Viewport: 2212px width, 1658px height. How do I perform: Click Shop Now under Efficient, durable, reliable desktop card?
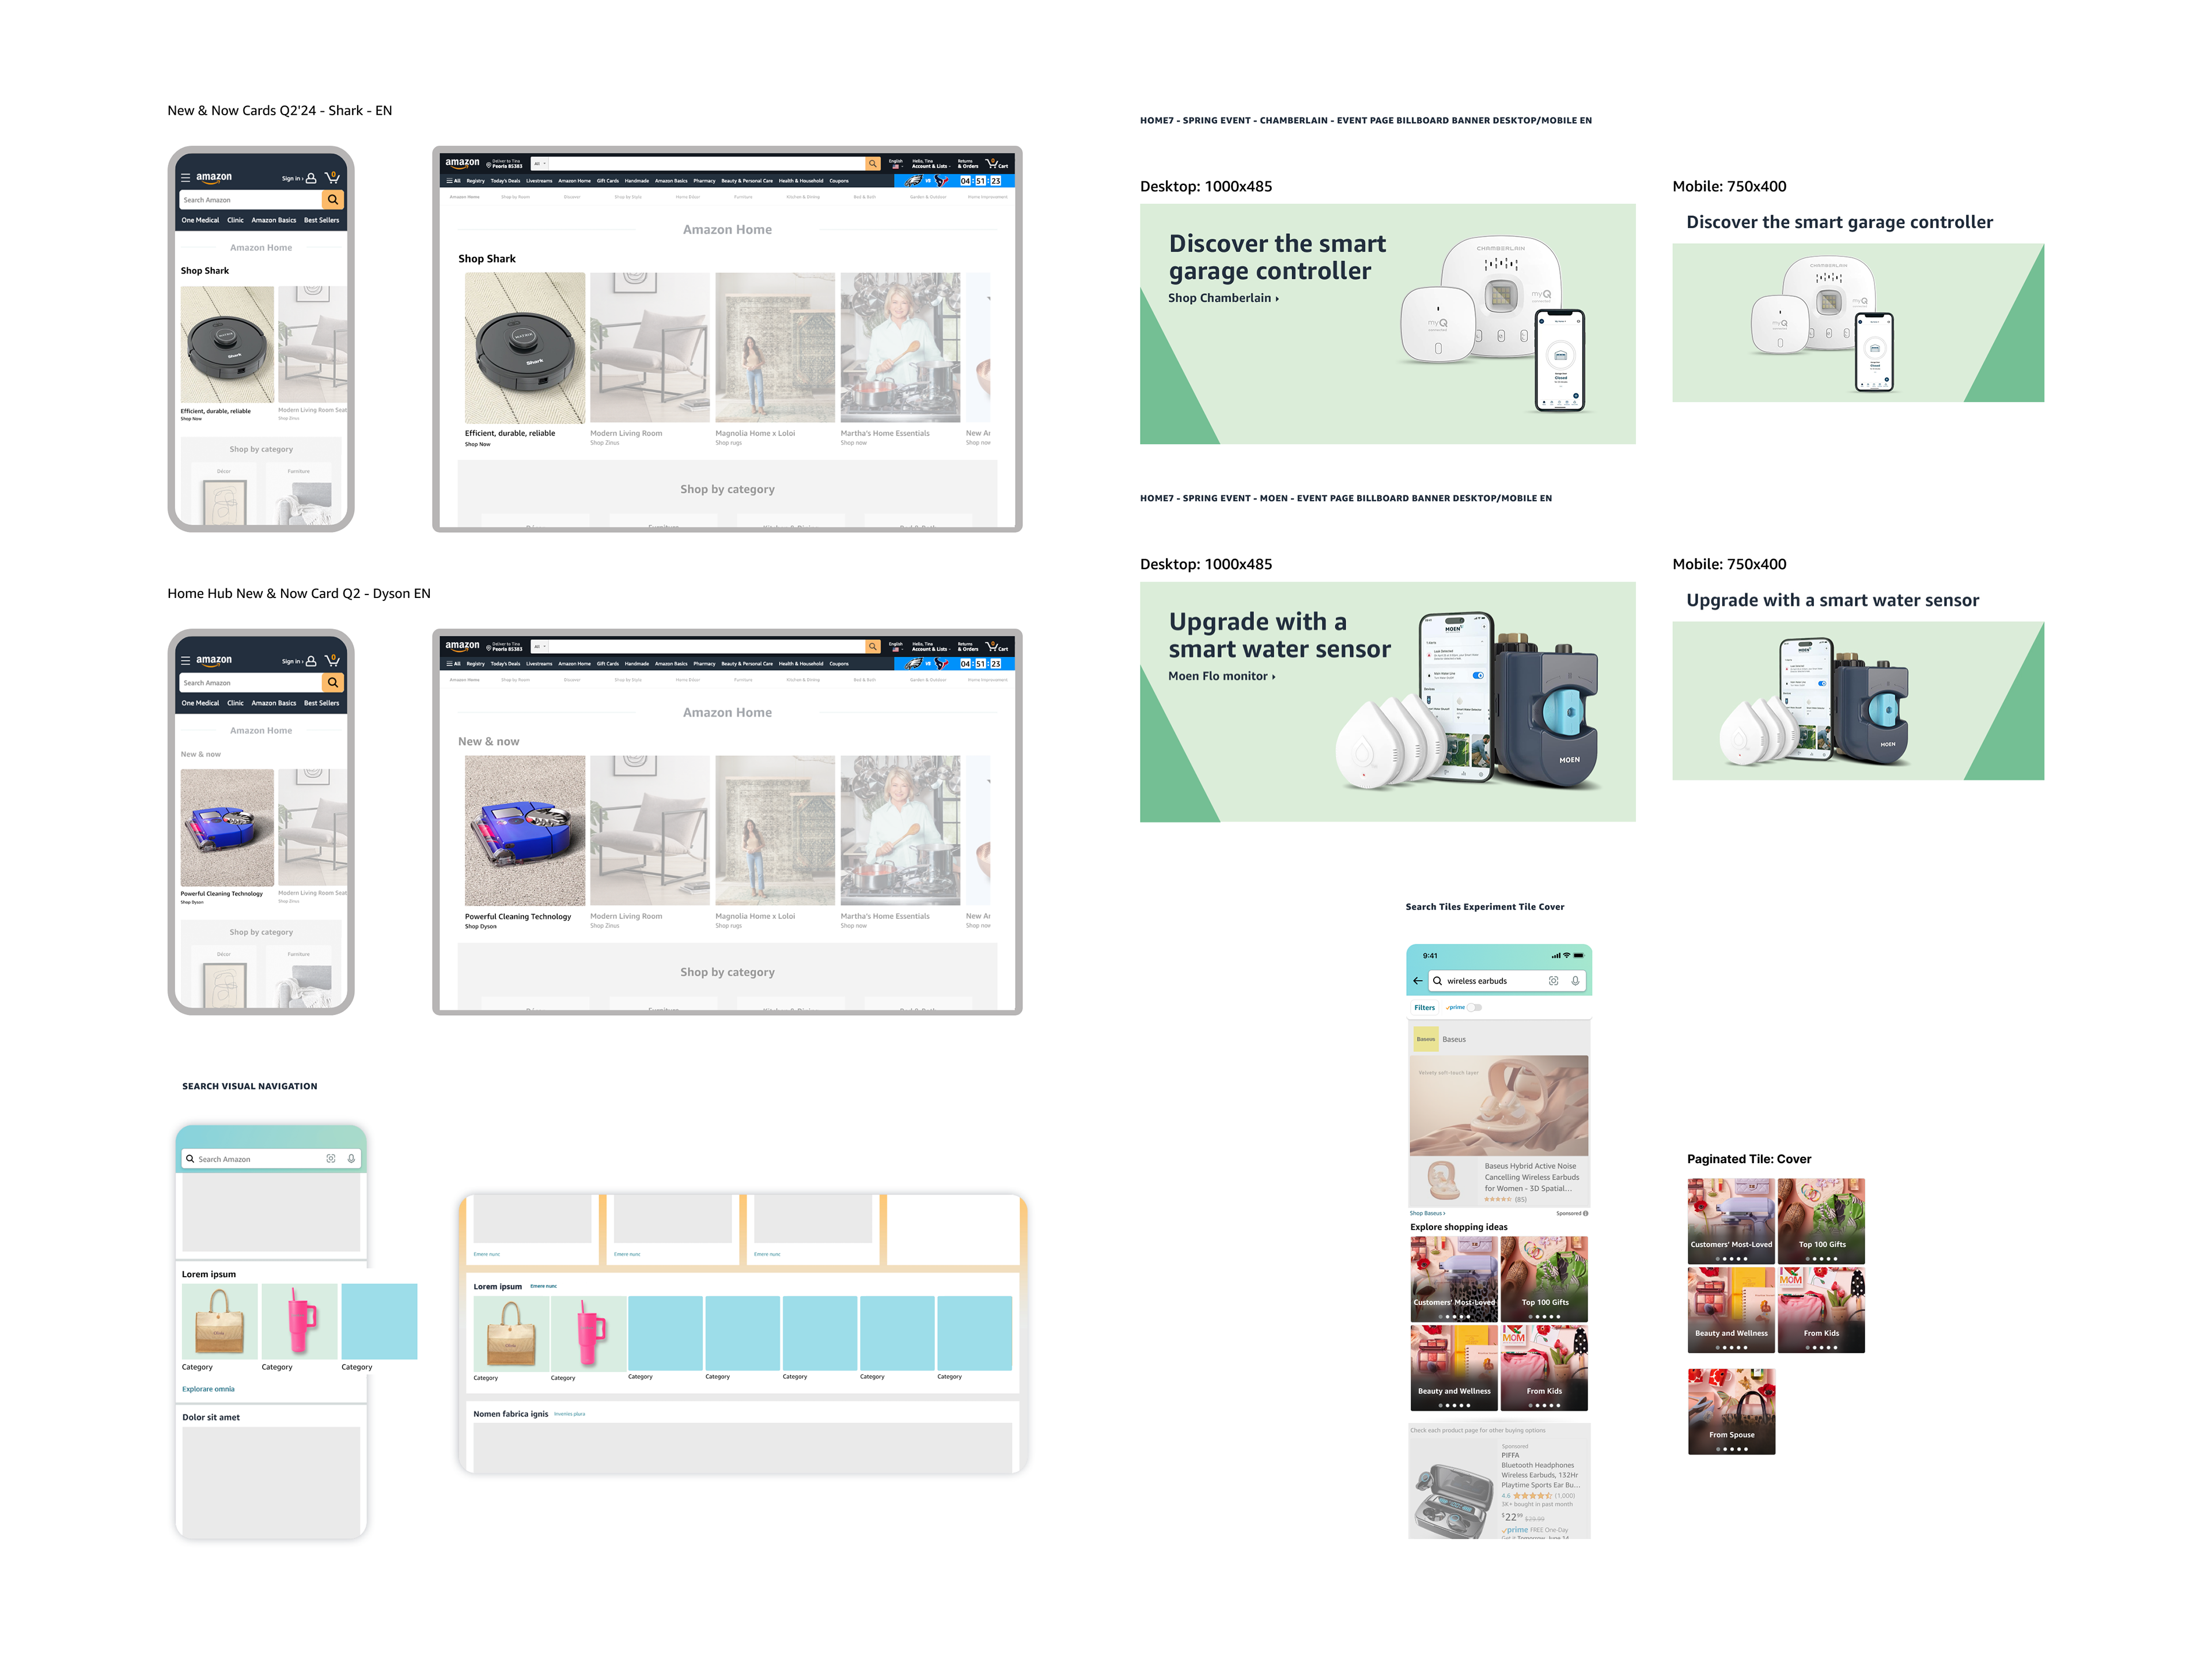(x=478, y=444)
